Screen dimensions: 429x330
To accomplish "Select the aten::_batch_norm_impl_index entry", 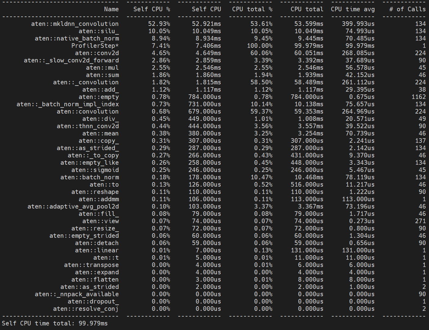I will (x=68, y=104).
